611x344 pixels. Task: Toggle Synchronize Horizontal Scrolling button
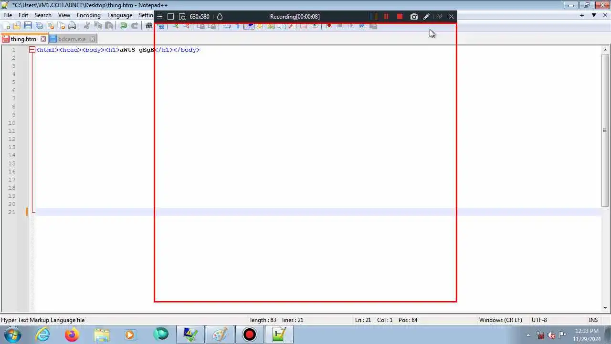(x=212, y=26)
